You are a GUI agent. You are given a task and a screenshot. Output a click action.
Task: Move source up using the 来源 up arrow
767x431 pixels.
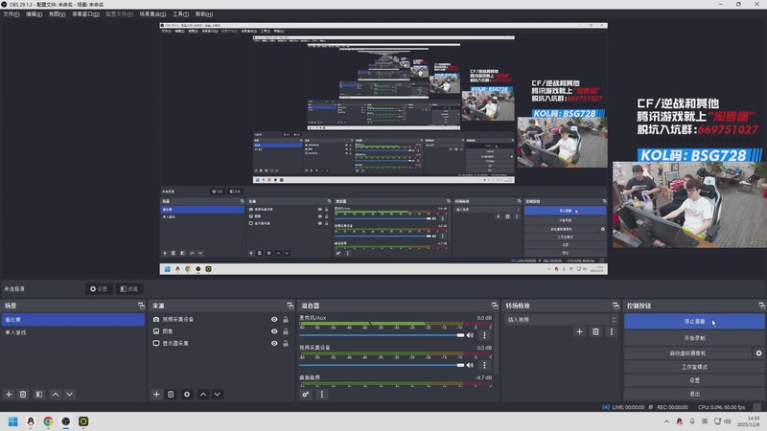tap(203, 395)
